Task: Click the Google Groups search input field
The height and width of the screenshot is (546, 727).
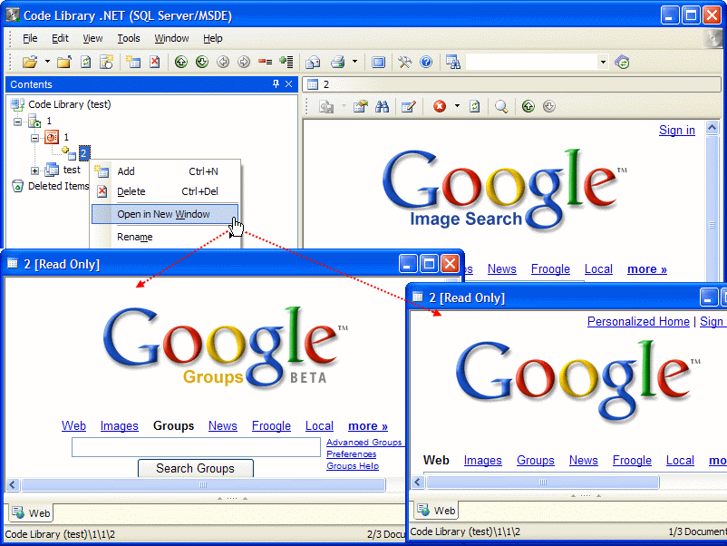Action: (x=196, y=447)
